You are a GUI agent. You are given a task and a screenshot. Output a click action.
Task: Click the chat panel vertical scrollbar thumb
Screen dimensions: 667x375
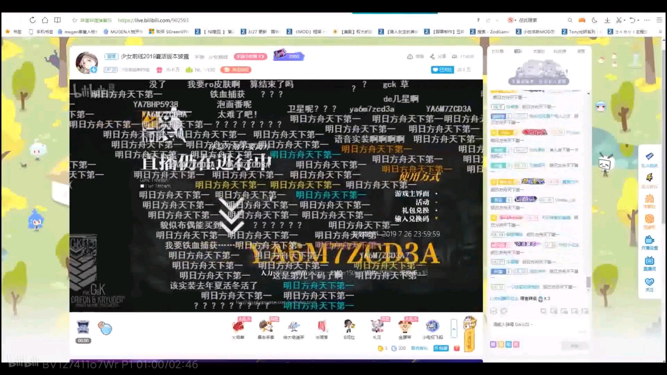pyautogui.click(x=588, y=282)
